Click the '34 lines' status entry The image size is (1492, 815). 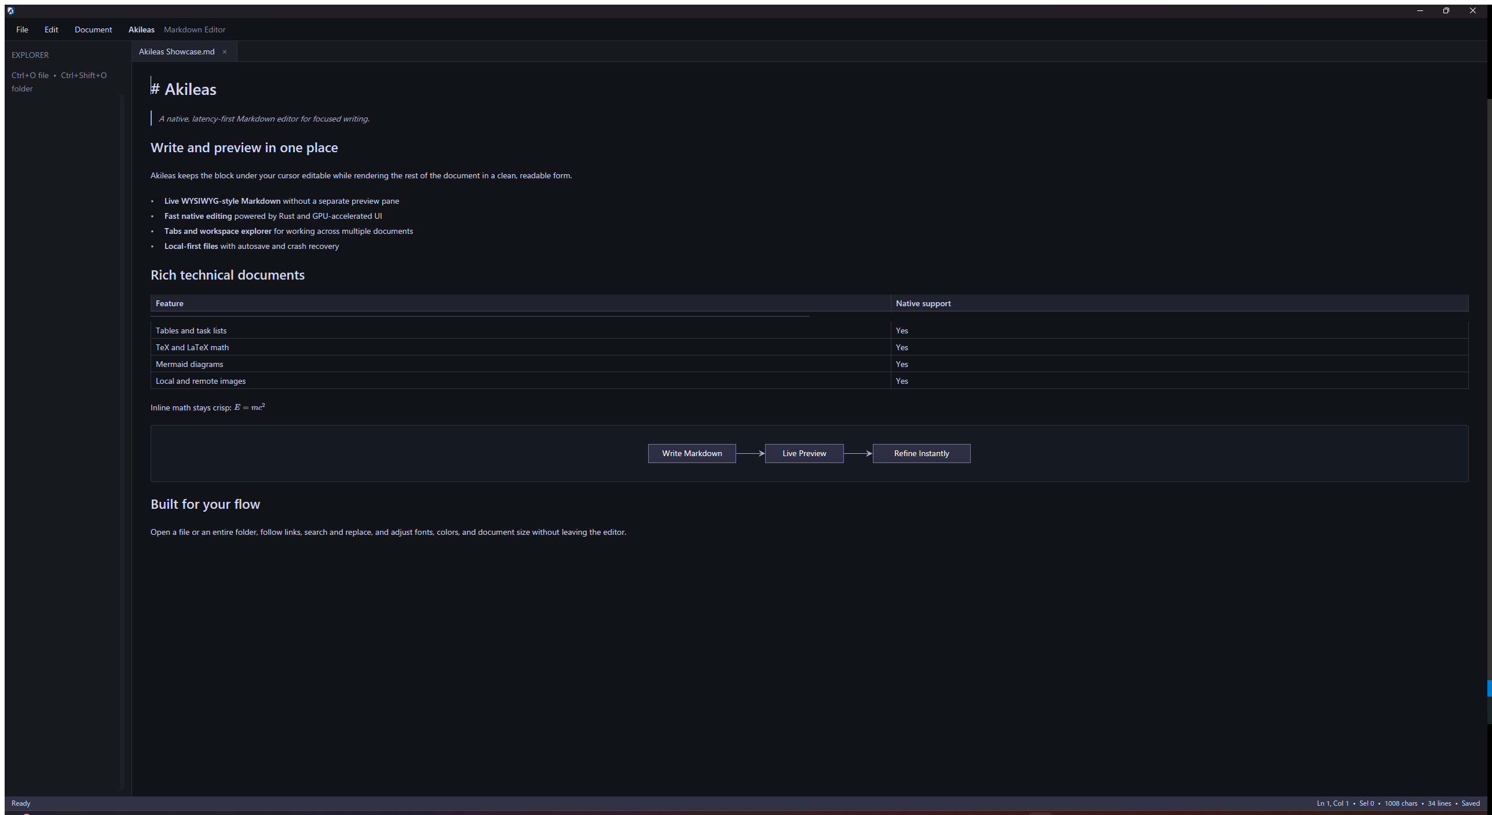pyautogui.click(x=1439, y=803)
